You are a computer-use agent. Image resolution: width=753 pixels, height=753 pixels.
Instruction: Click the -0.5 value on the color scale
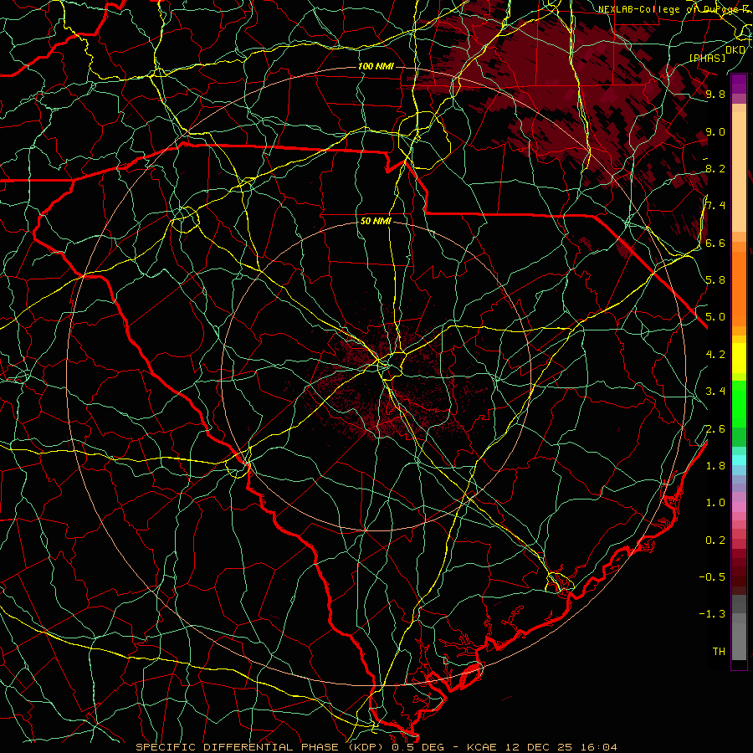tap(712, 577)
